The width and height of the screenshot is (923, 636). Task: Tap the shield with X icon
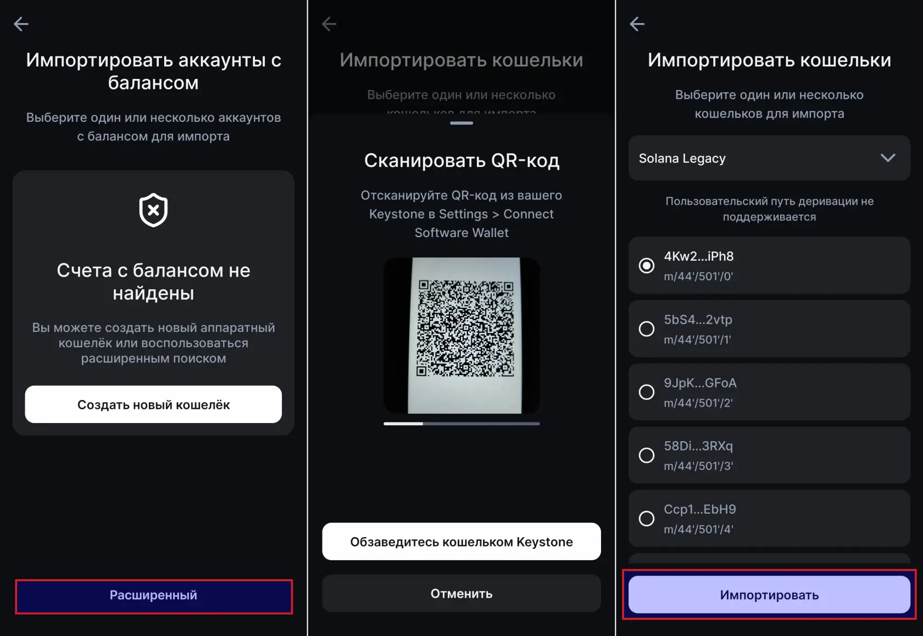tap(153, 210)
